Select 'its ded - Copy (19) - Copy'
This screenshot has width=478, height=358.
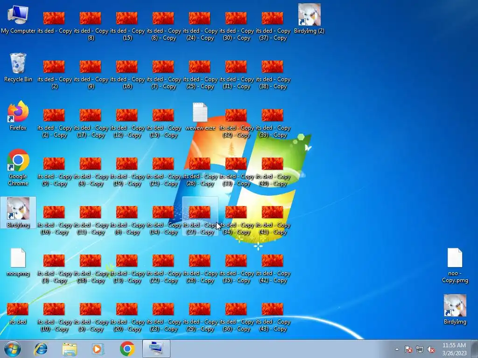[127, 172]
